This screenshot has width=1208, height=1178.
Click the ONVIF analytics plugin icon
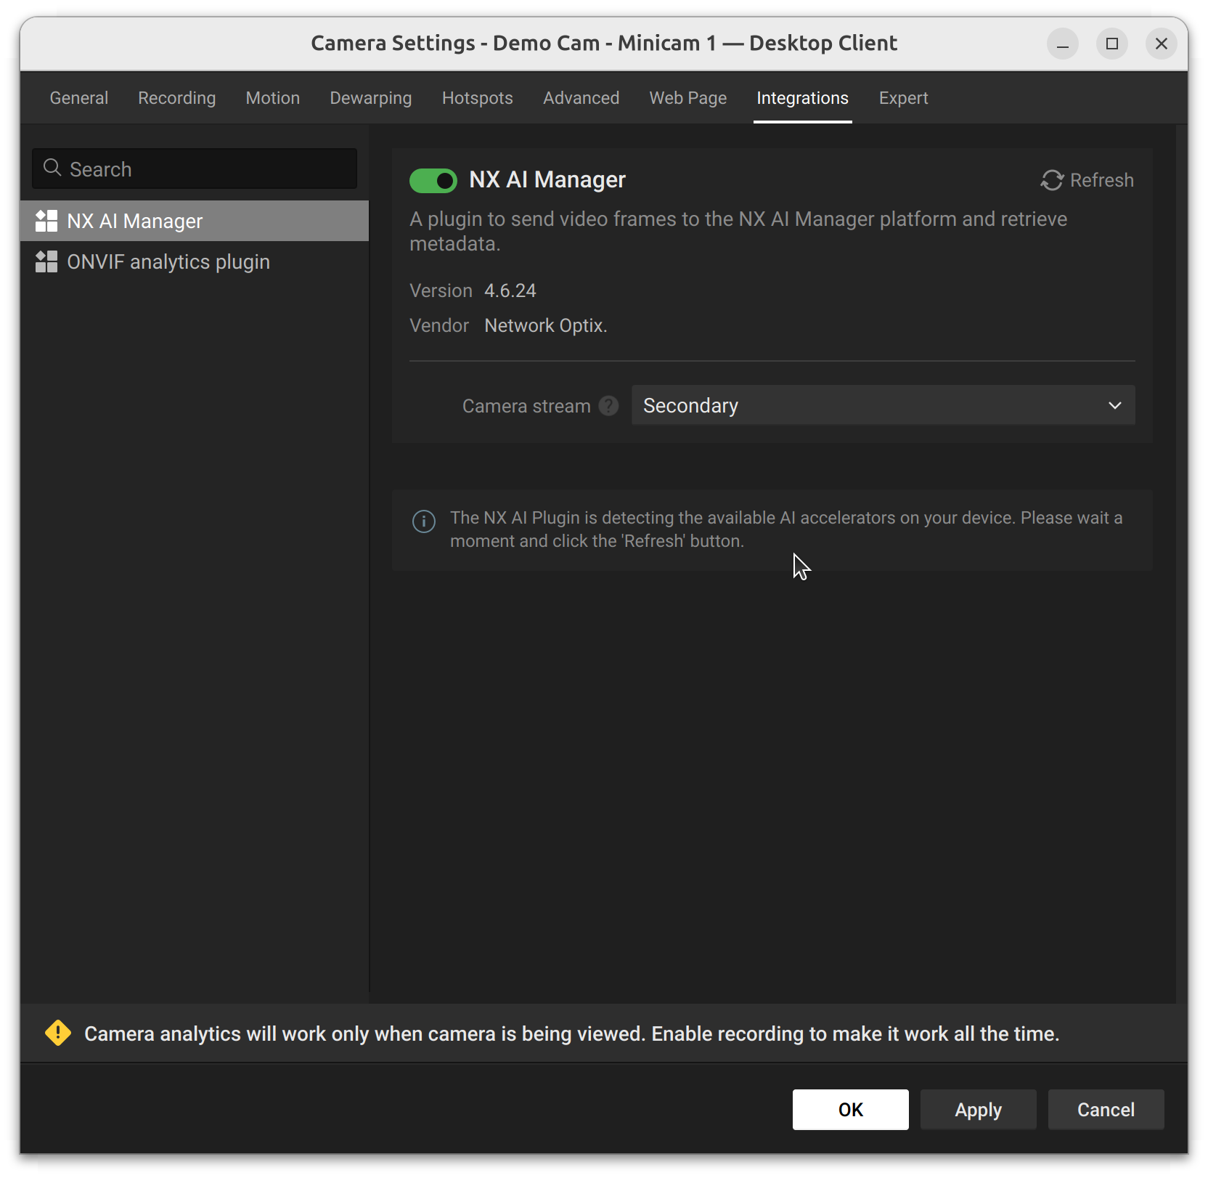46,261
